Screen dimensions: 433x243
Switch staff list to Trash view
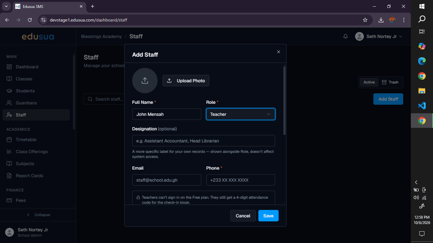point(390,82)
